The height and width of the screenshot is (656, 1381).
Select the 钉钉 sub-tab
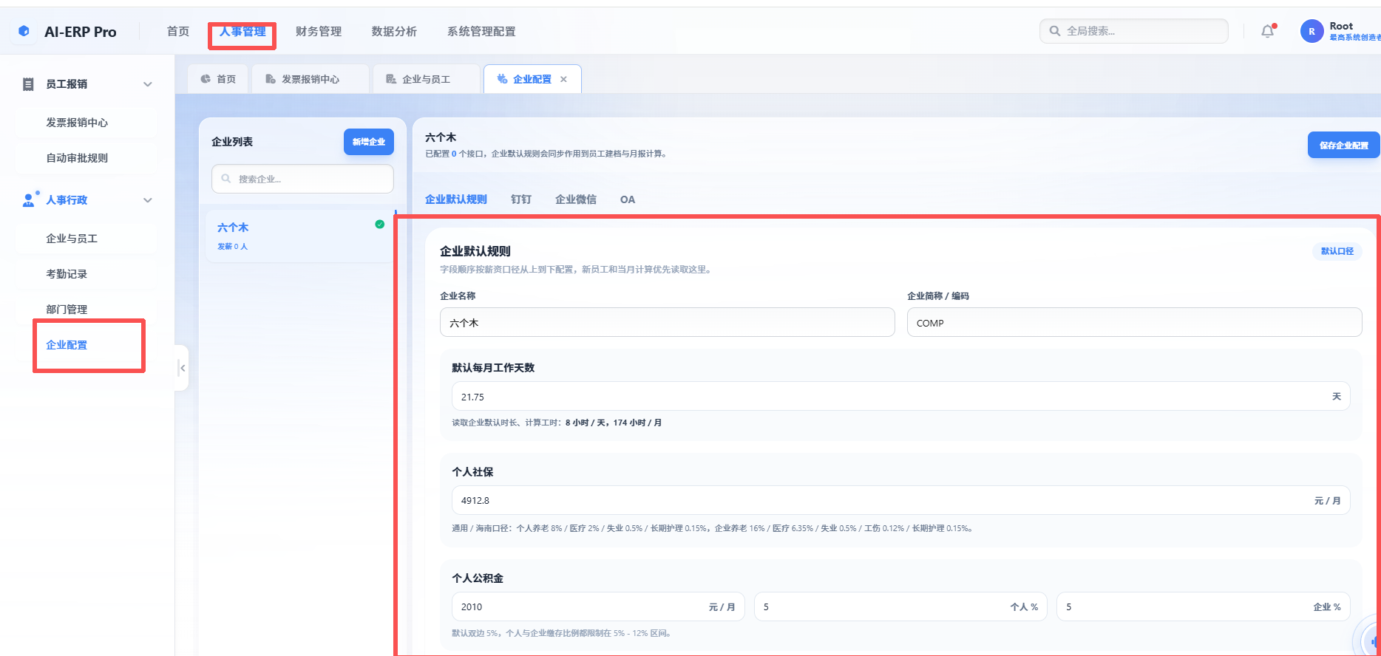[521, 199]
